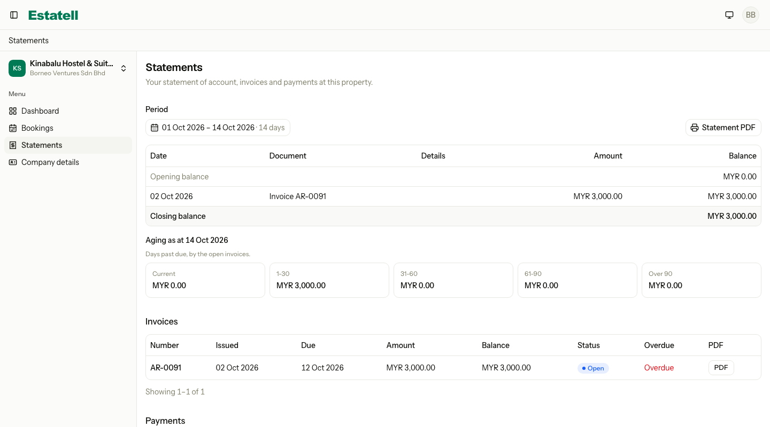
Task: Toggle the sidebar panel icon
Action: (14, 15)
